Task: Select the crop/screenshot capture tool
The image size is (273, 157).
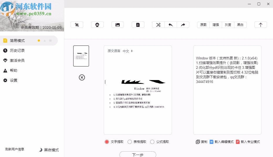Action: click(x=77, y=24)
